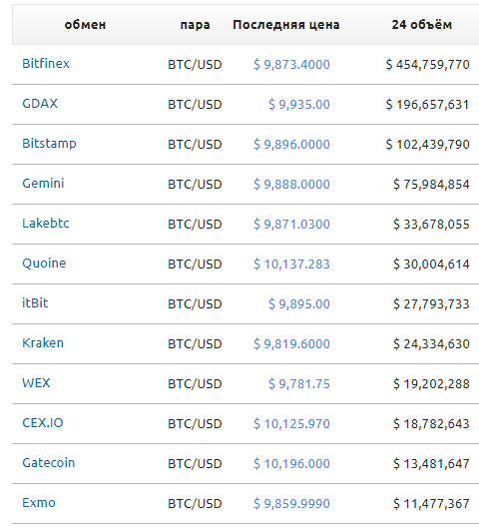Open the Gatecoin exchange link
479x528 pixels.
click(49, 463)
